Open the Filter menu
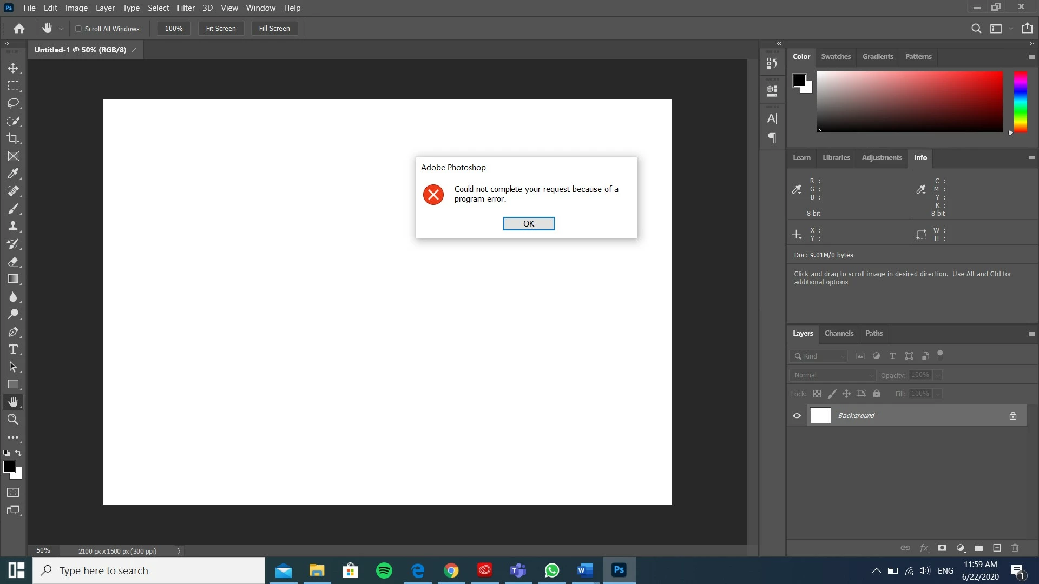 tap(186, 8)
